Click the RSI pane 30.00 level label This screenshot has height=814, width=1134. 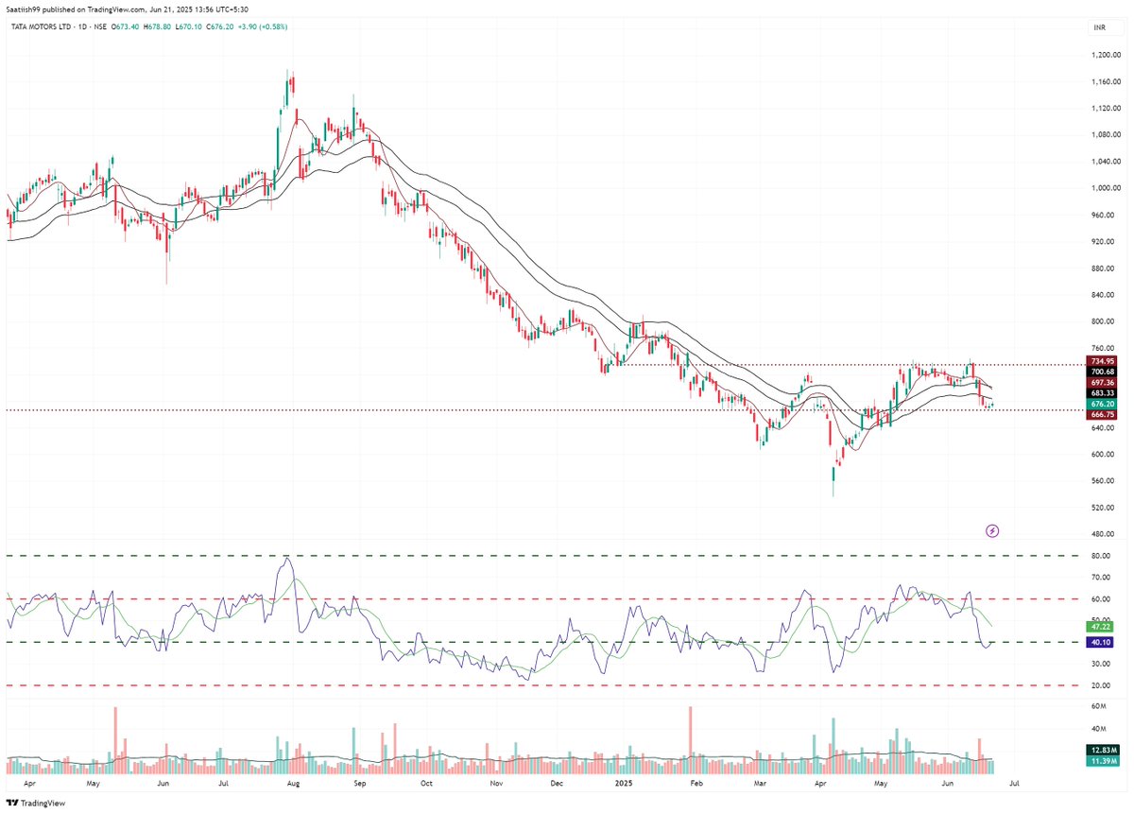1100,664
